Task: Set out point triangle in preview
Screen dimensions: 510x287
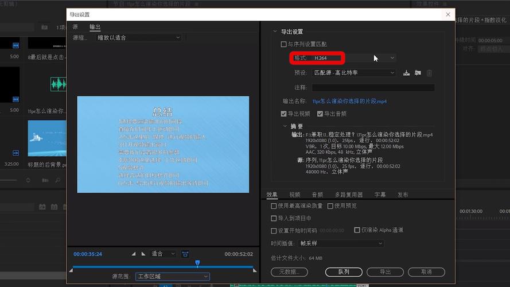Action: 143,254
